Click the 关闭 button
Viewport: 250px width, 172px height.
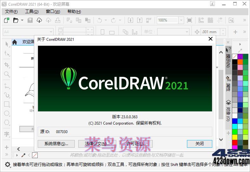(x=199, y=144)
